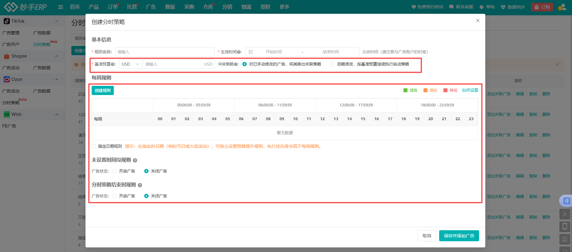The width and height of the screenshot is (572, 252).
Task: Click the hamburger menu icon in header
Action: coord(61,7)
